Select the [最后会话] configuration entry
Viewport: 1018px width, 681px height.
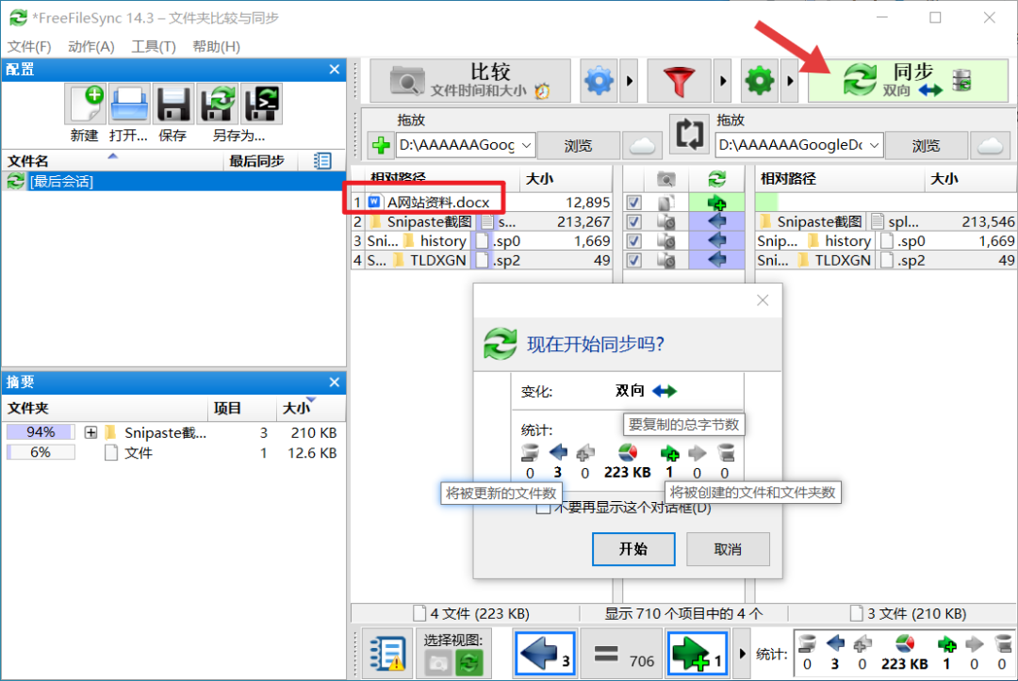point(173,182)
